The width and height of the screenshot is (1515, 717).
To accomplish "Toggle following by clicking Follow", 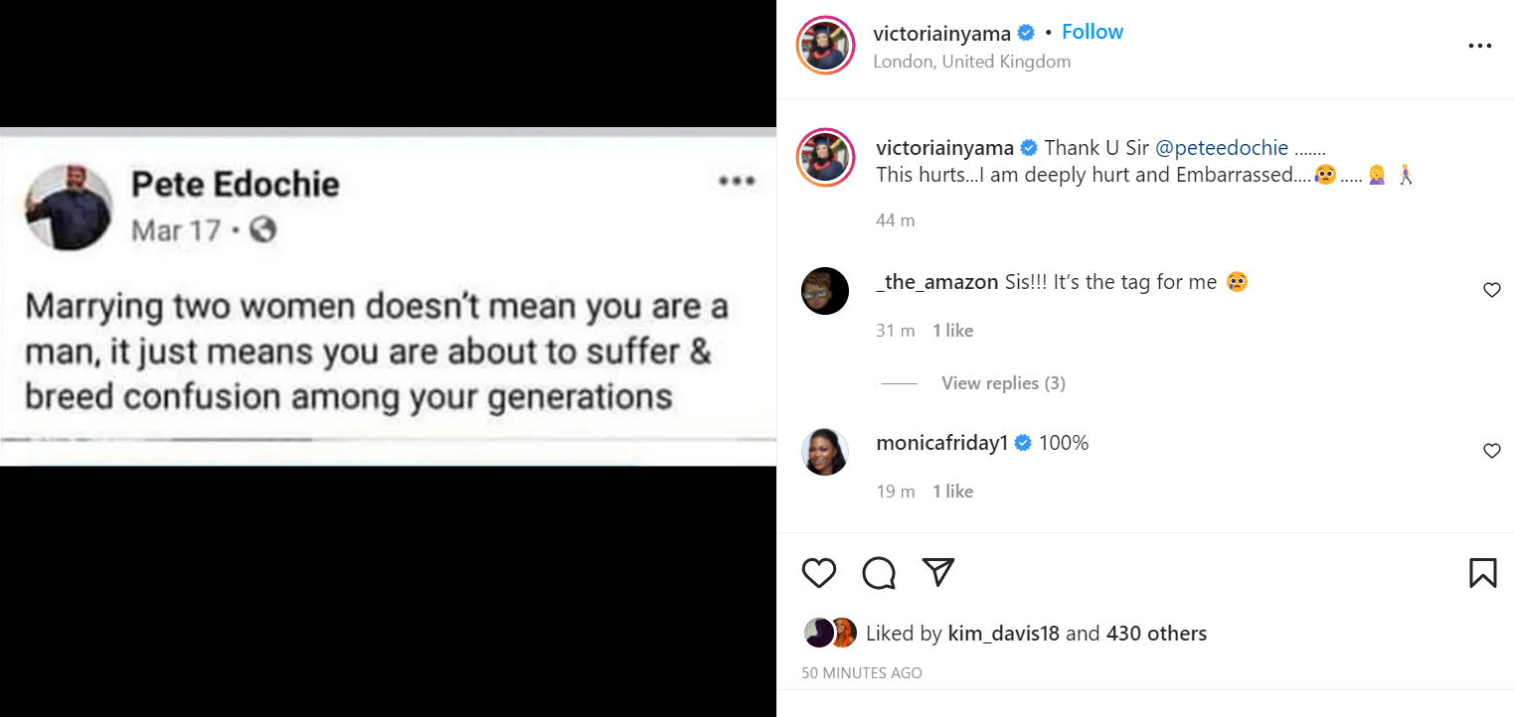I will (1093, 31).
